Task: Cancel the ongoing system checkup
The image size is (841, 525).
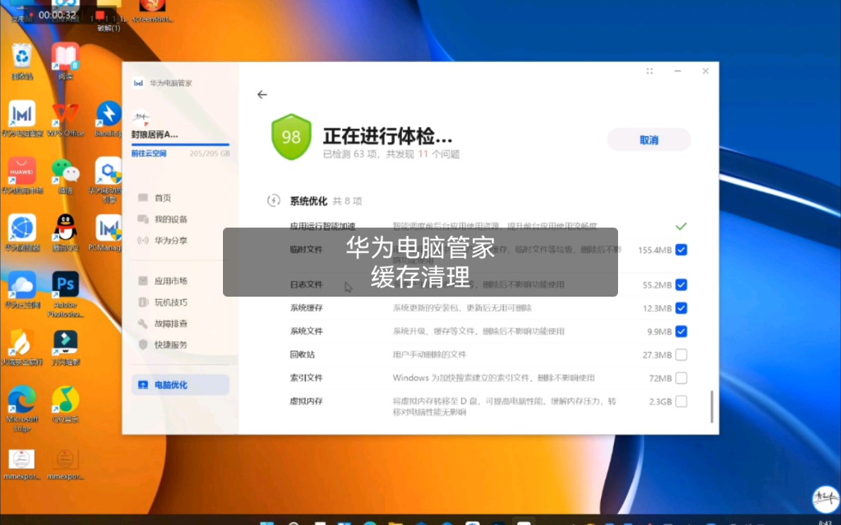Action: (x=648, y=140)
